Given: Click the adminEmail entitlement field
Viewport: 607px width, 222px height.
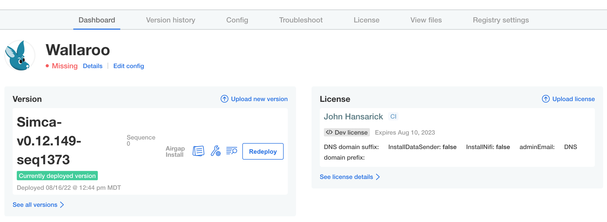Looking at the screenshot, I should tap(537, 147).
